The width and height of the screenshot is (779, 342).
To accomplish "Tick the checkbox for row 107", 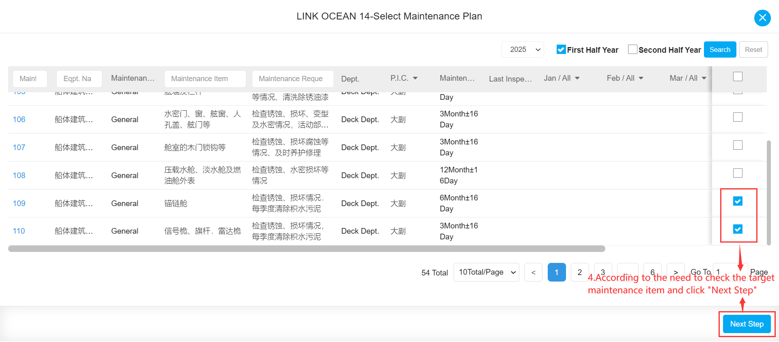I will pyautogui.click(x=738, y=145).
